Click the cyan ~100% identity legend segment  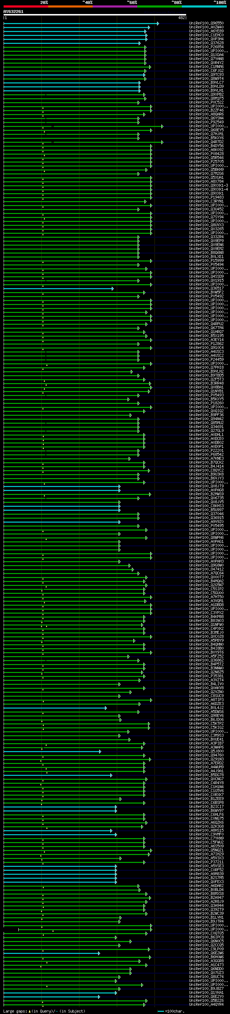pyautogui.click(x=204, y=6)
